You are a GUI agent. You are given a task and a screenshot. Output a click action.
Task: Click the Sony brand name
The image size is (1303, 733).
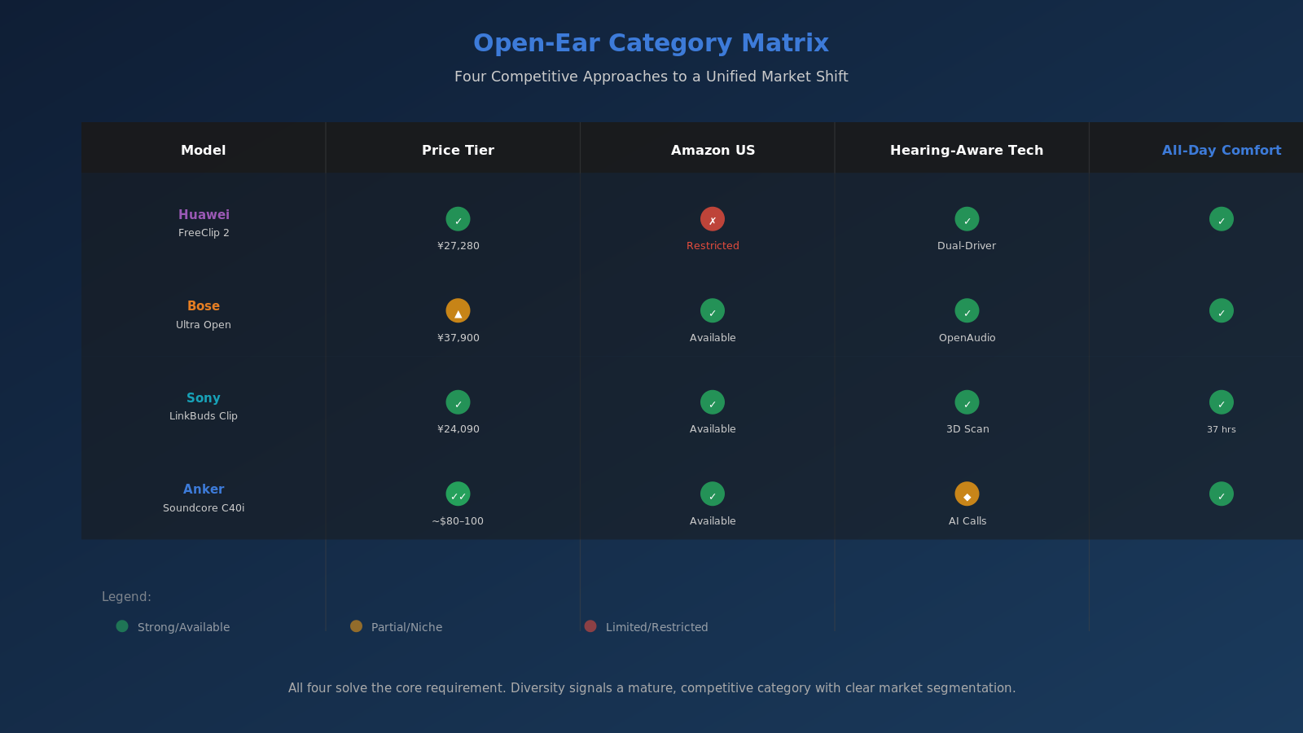pos(204,398)
